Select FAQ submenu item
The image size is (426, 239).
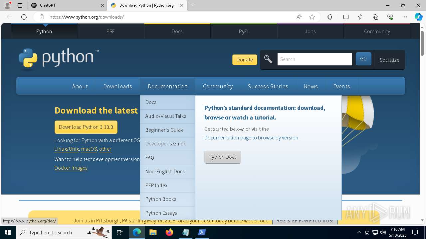(x=167, y=158)
